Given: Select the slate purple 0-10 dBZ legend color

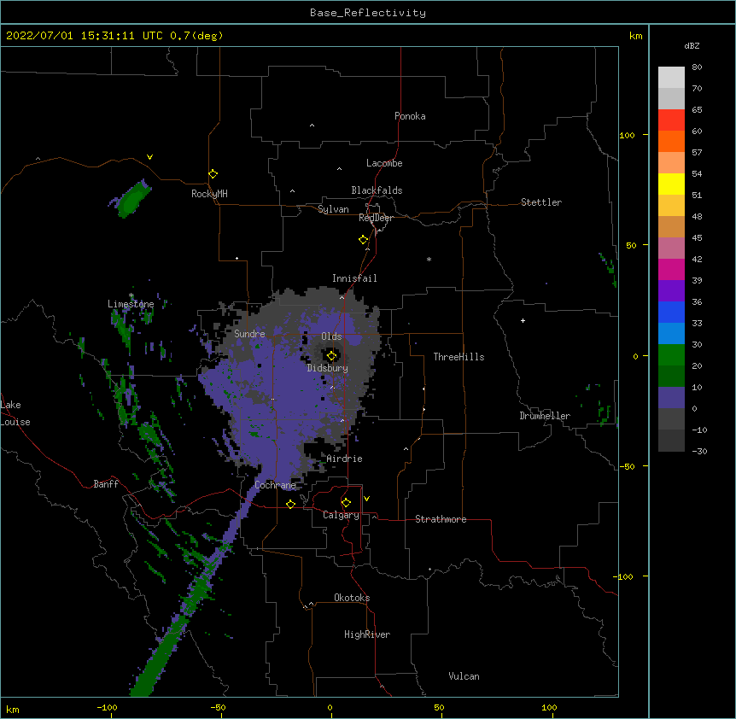Looking at the screenshot, I should coord(671,398).
